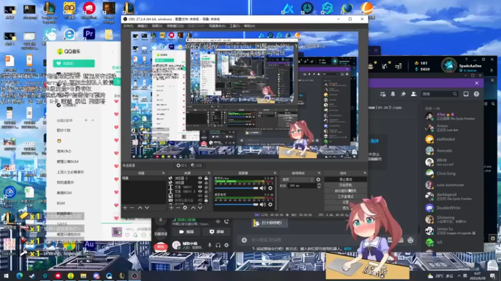
Task: Toggle Discord deafen headphones icon
Action: (x=218, y=245)
